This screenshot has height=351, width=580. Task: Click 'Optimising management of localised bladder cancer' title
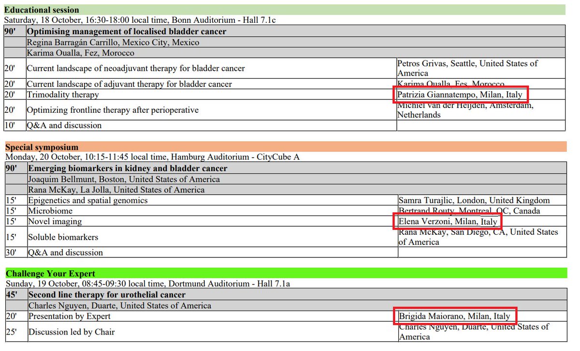[127, 31]
